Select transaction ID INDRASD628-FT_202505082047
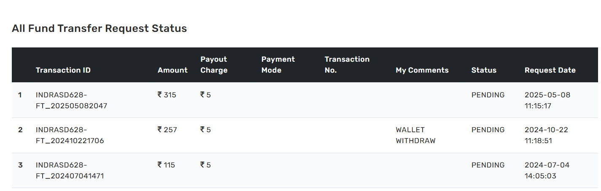Image resolution: width=601 pixels, height=191 pixels. click(x=71, y=100)
